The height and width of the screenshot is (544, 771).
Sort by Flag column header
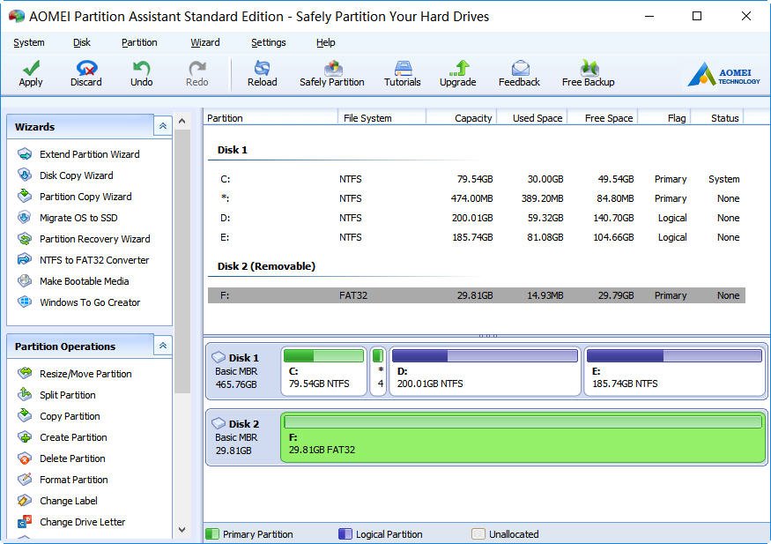pos(665,118)
